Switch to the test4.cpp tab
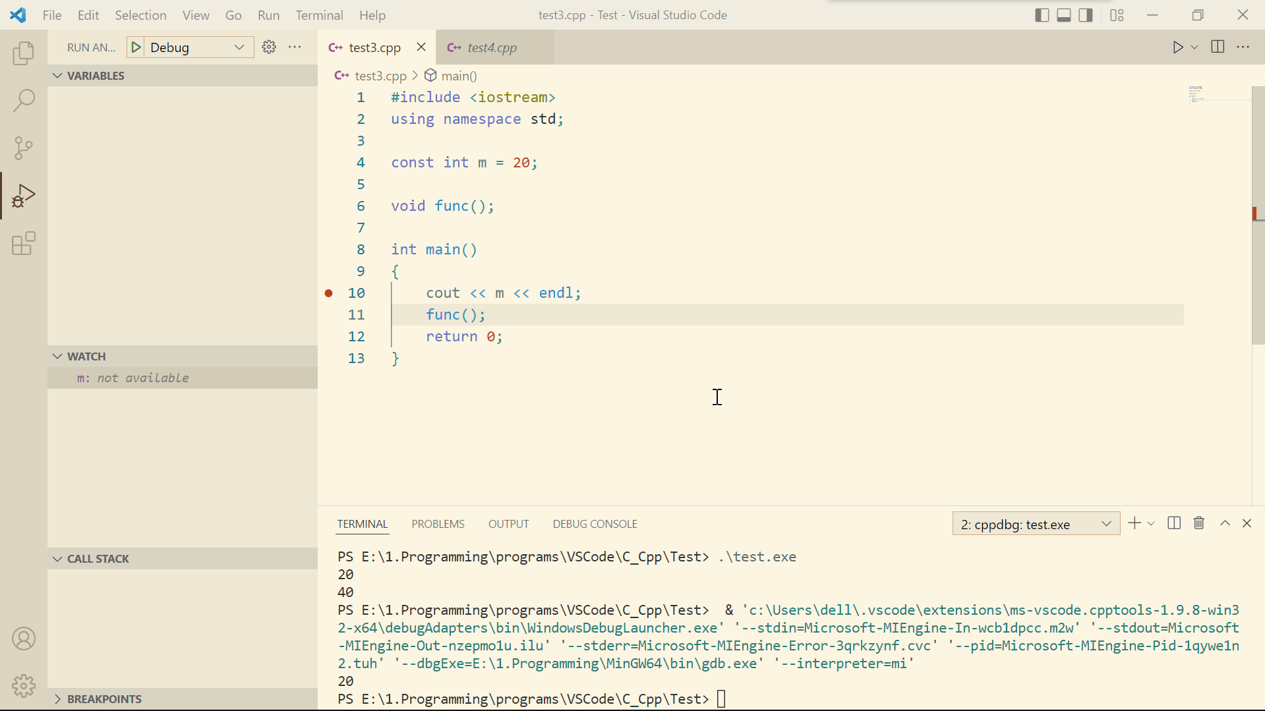Viewport: 1265px width, 711px height. click(491, 47)
